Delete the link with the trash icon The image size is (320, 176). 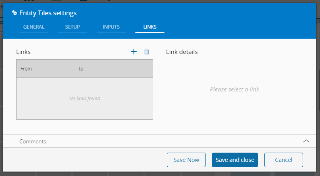click(147, 52)
